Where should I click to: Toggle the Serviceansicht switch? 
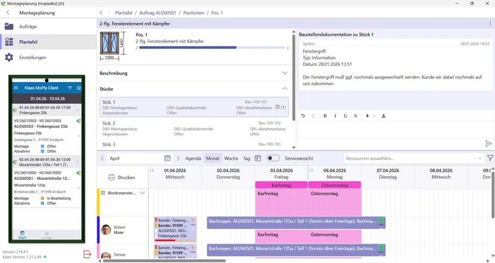click(273, 158)
